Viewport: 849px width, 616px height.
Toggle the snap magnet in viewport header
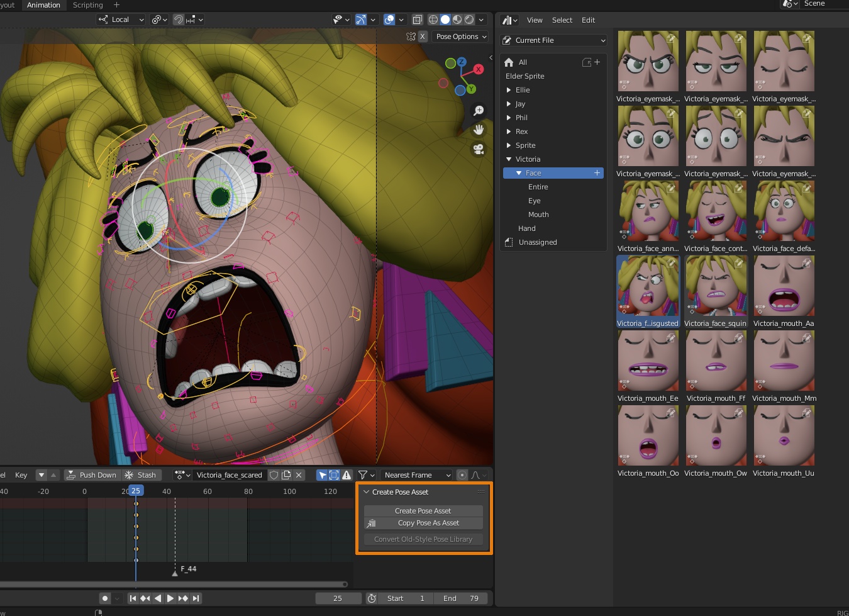179,20
